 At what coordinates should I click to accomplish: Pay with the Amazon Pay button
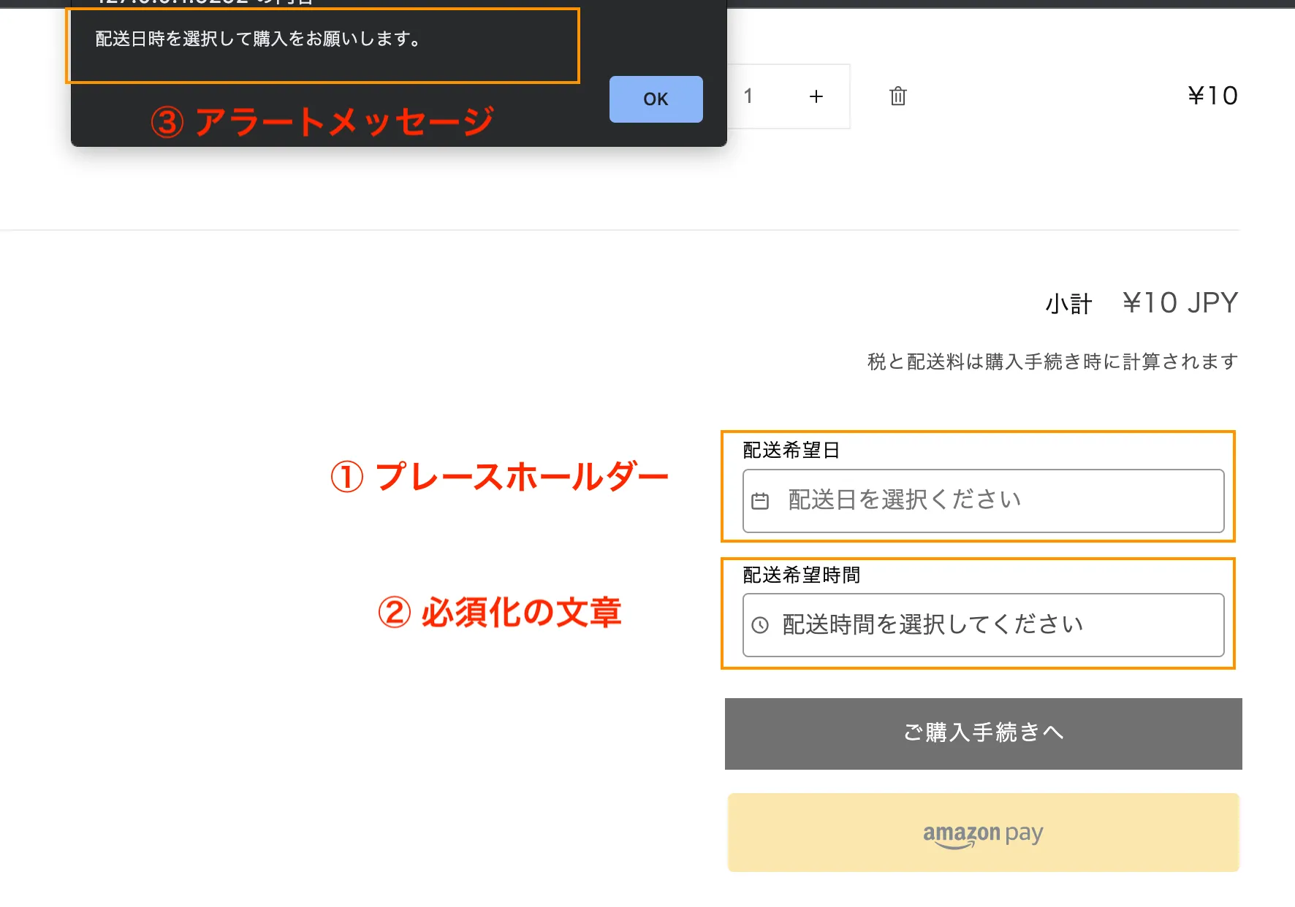[x=983, y=833]
